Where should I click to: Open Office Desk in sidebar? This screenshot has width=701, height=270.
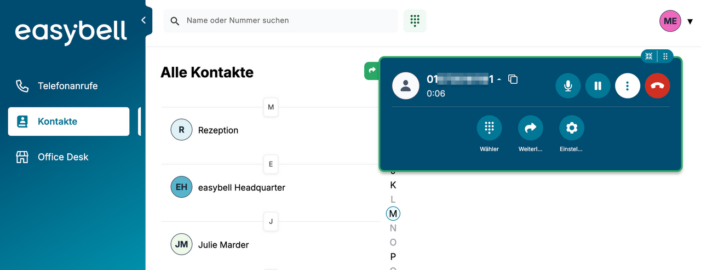coord(62,157)
